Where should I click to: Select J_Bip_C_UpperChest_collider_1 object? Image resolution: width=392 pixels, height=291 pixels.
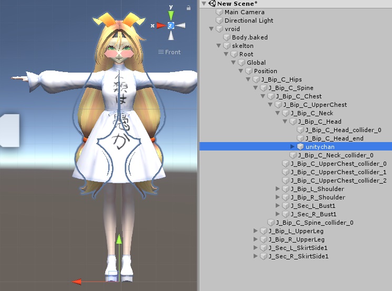pyautogui.click(x=338, y=172)
